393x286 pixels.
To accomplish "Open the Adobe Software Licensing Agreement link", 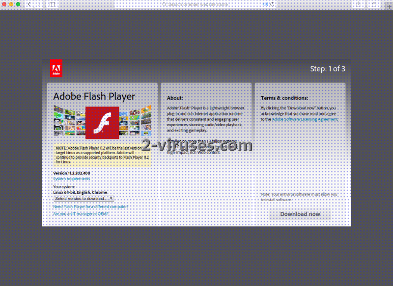I will (305, 119).
